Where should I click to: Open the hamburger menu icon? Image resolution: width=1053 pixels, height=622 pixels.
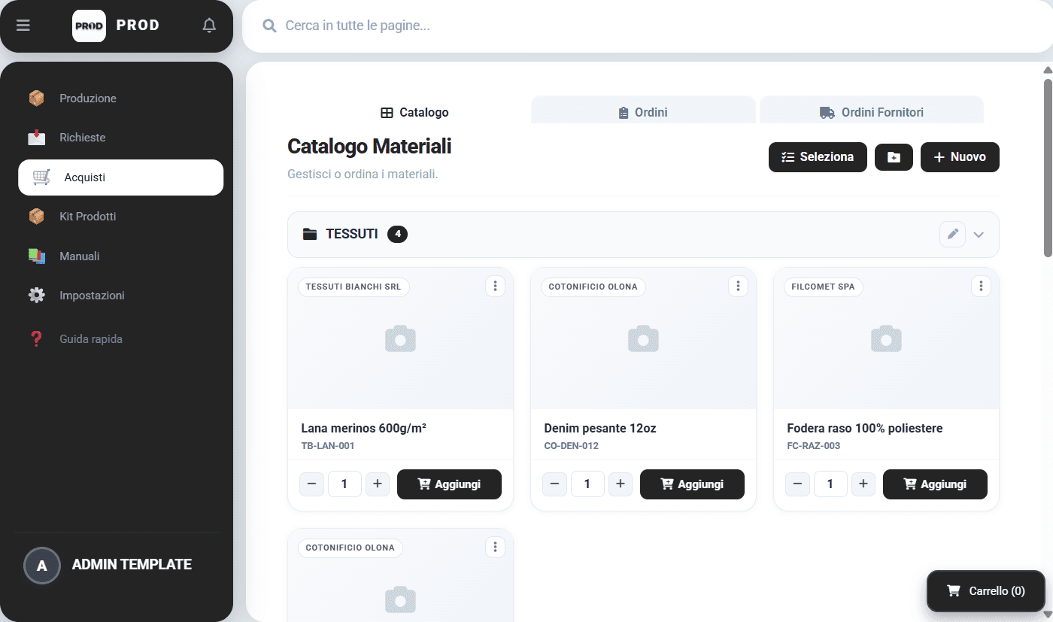click(23, 26)
